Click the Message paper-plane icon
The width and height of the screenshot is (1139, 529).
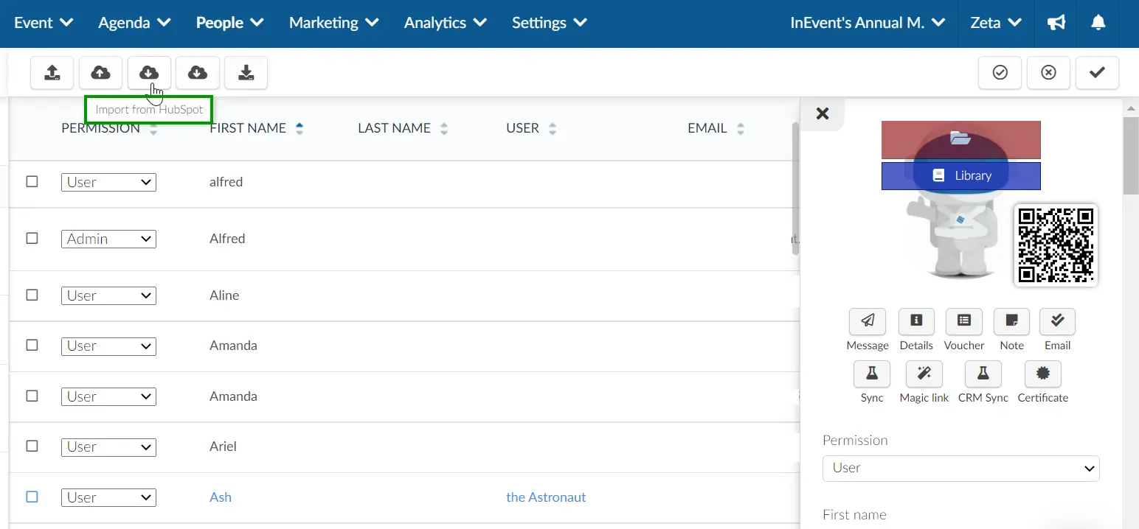pyautogui.click(x=868, y=321)
